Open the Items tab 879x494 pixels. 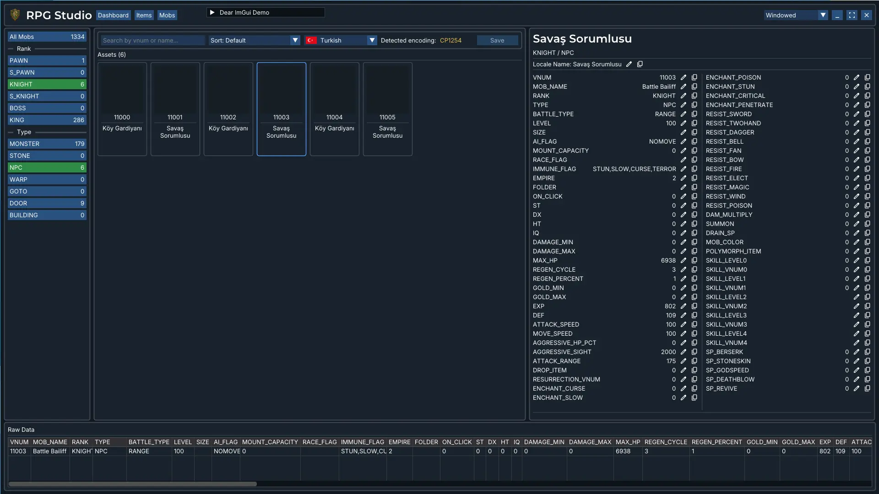[144, 15]
